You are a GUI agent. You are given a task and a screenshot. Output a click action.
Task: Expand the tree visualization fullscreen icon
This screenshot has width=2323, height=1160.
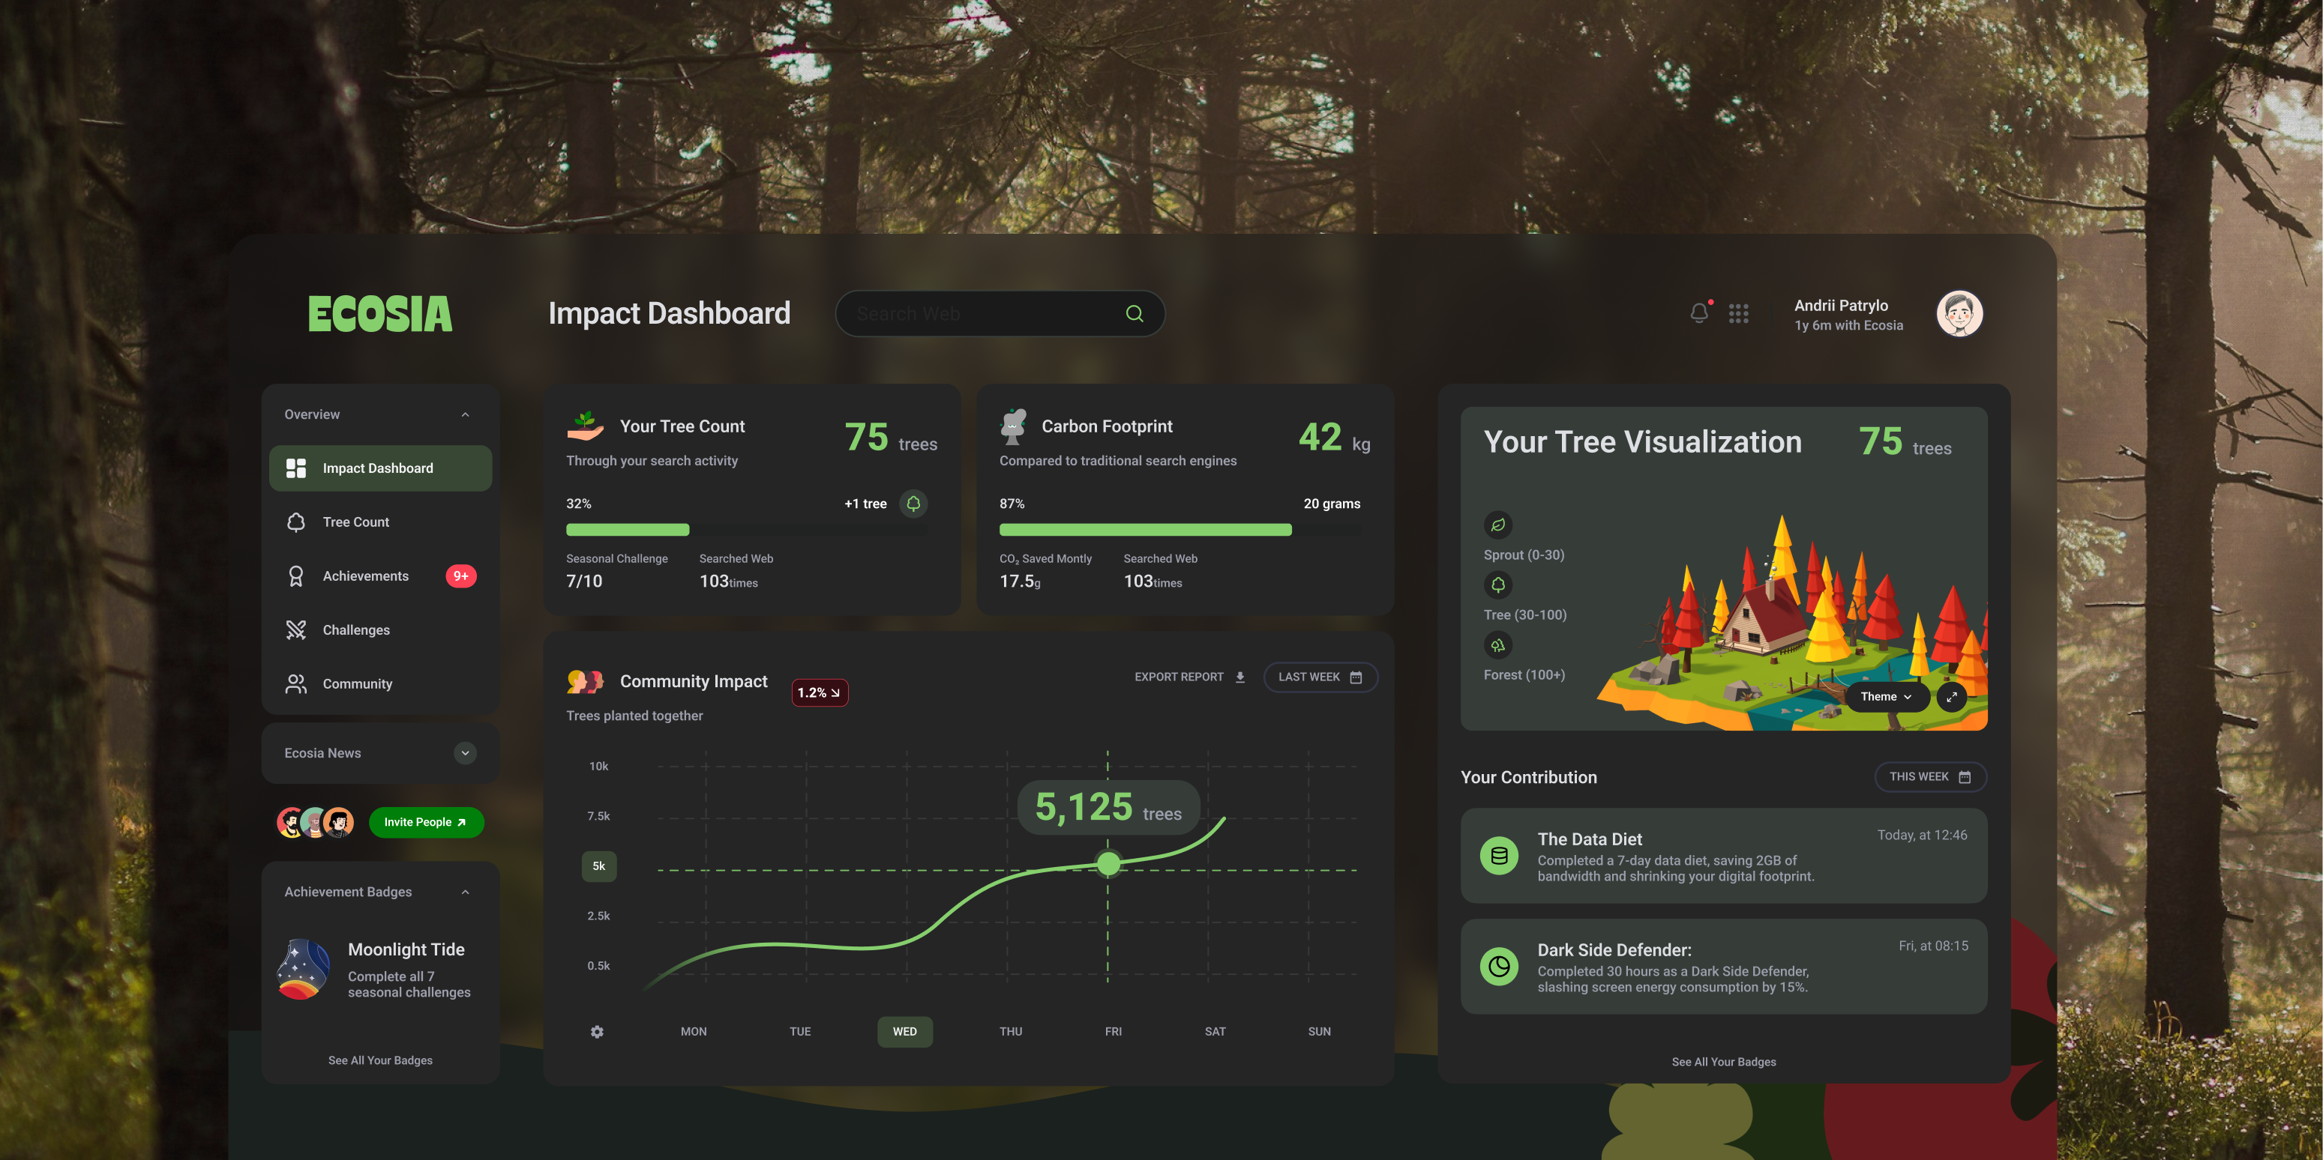point(1952,697)
